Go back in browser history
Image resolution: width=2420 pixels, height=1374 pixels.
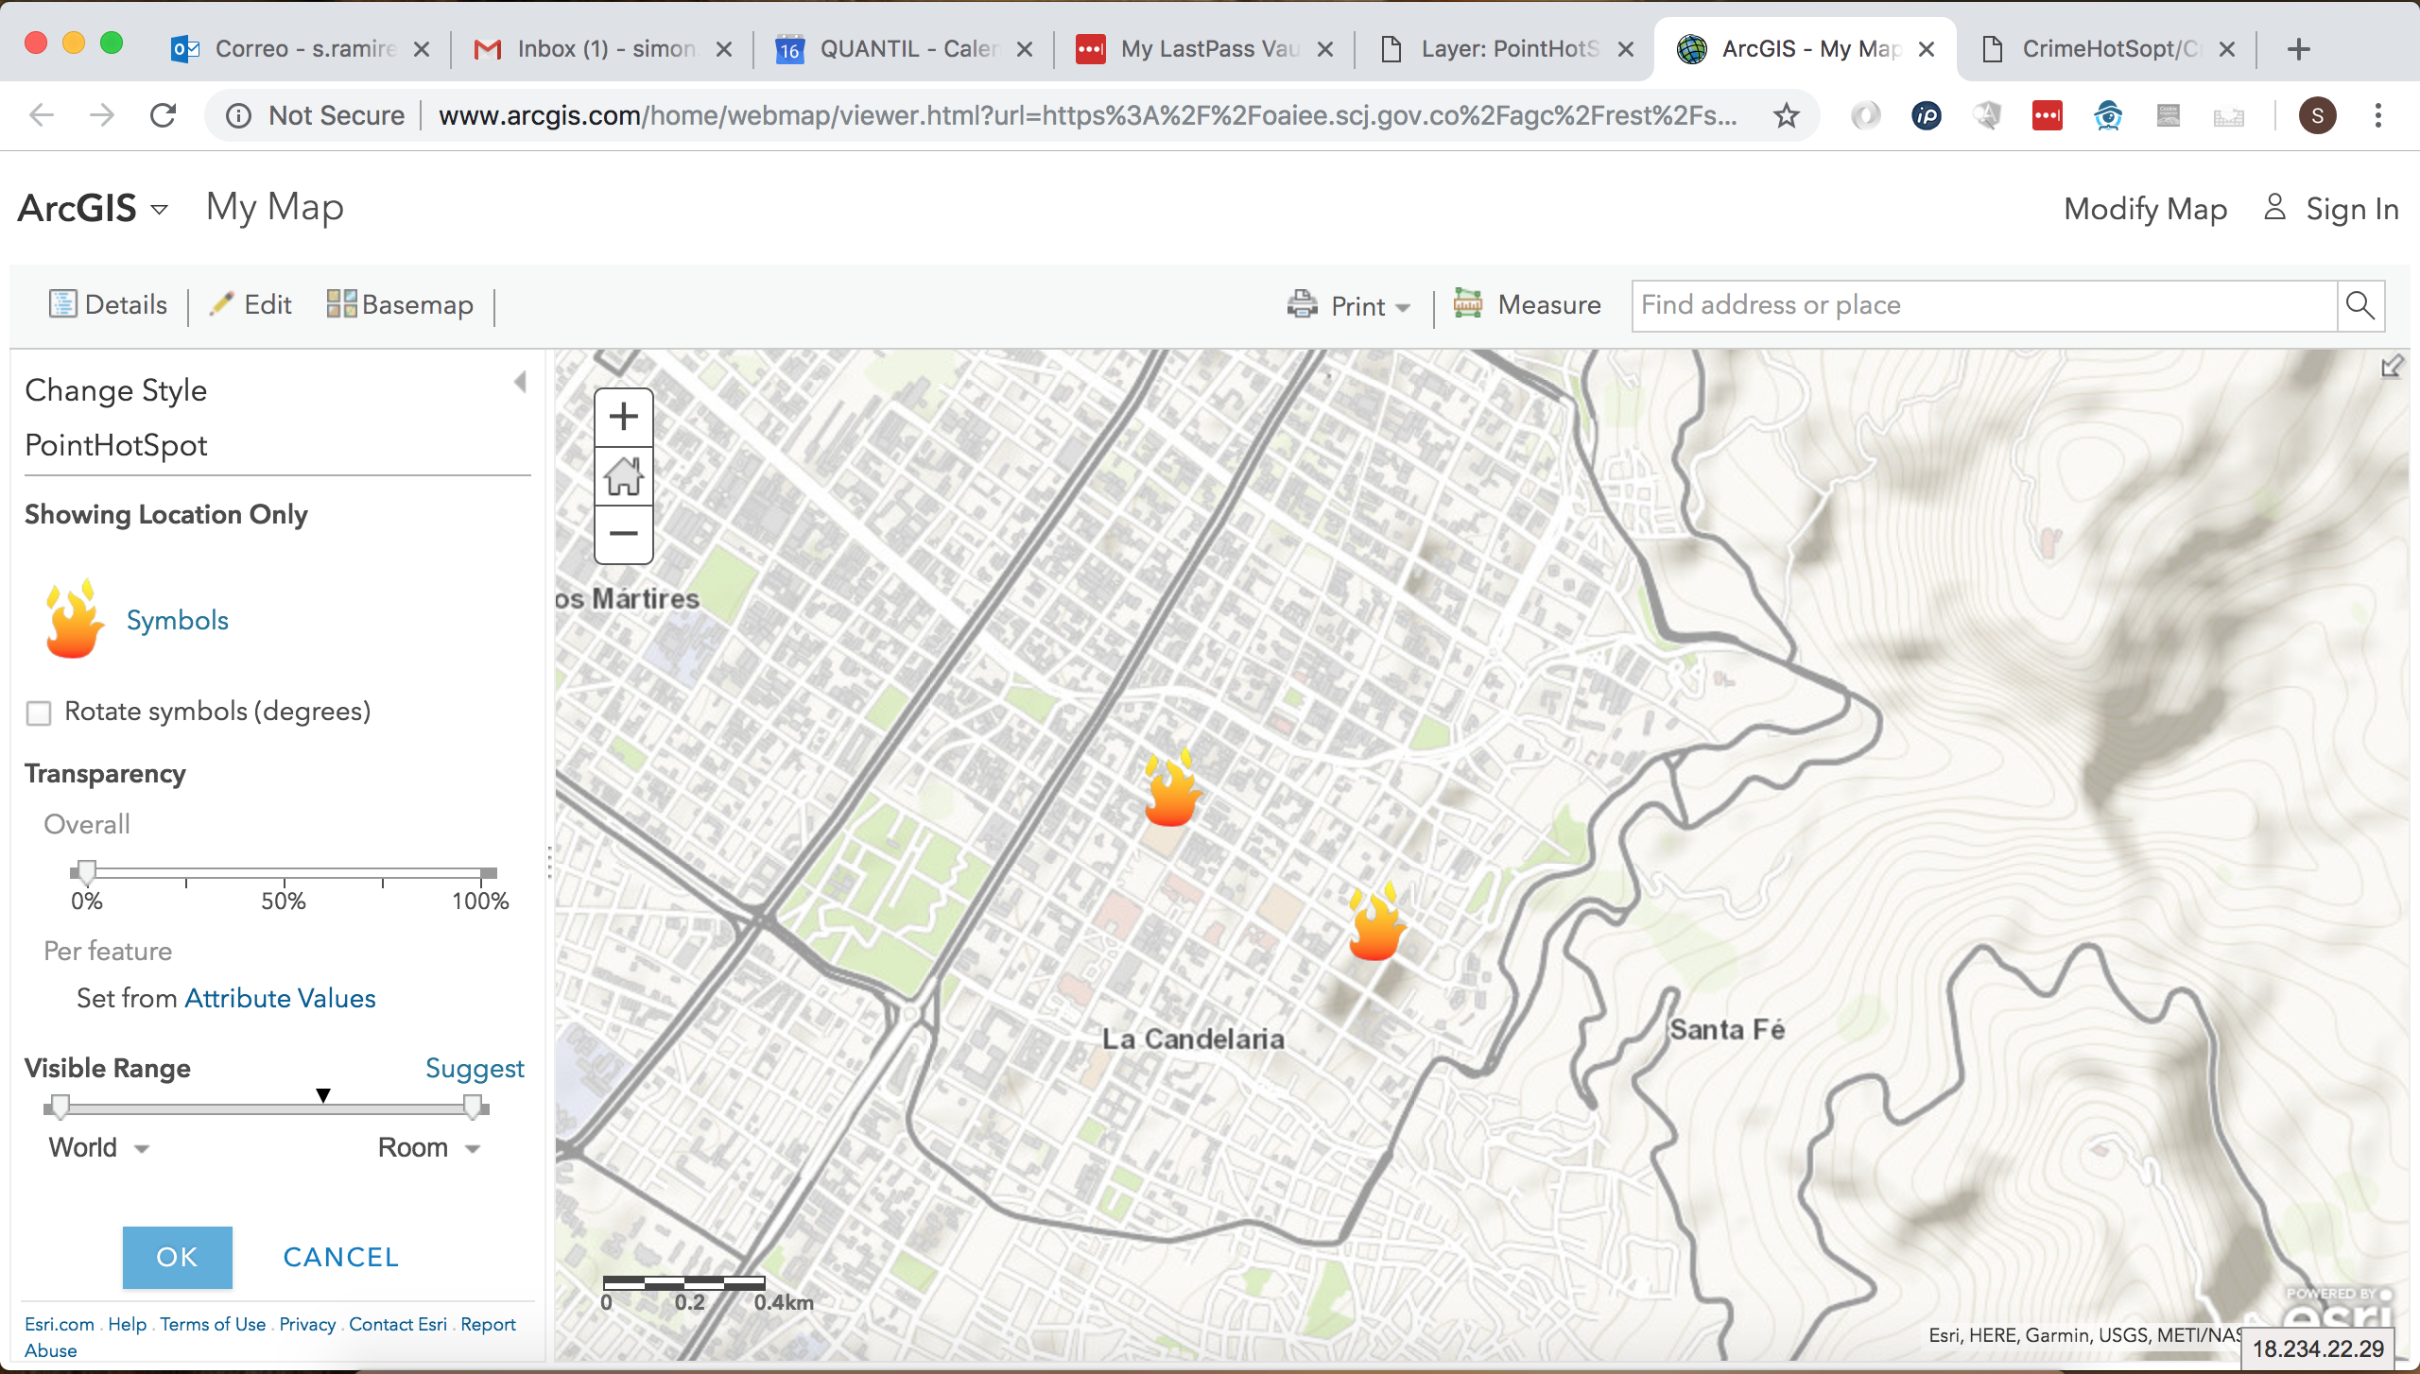coord(42,115)
